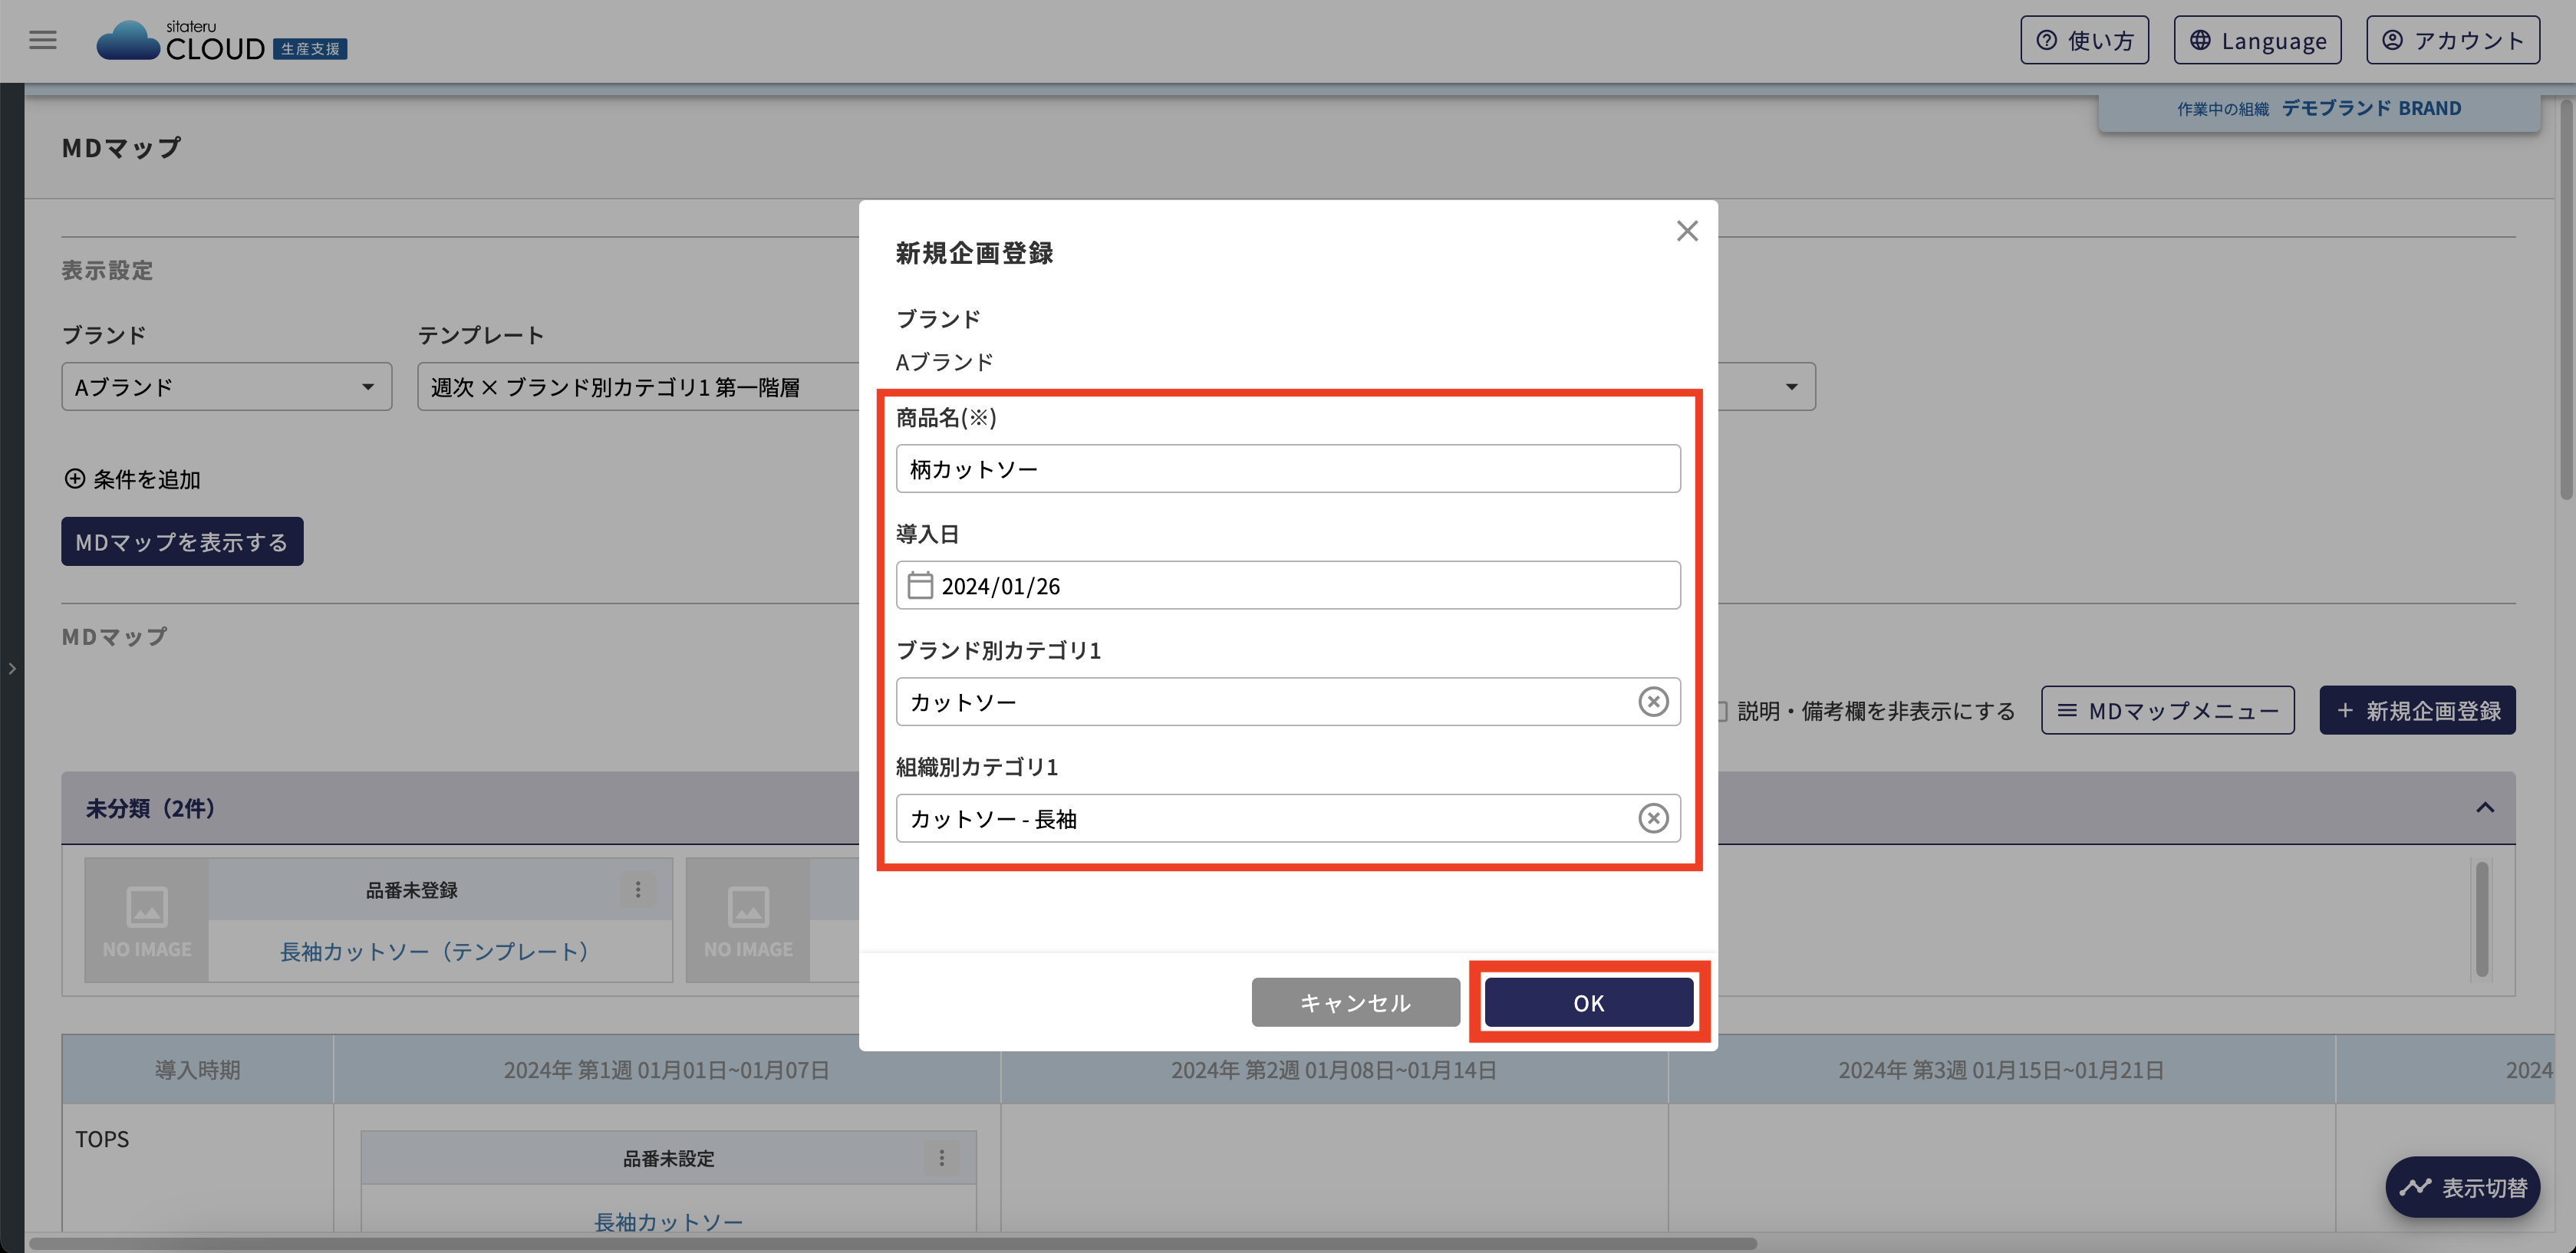Viewport: 2576px width, 1253px height.
Task: Click the 2024年 第1週 column header
Action: pyautogui.click(x=666, y=1070)
